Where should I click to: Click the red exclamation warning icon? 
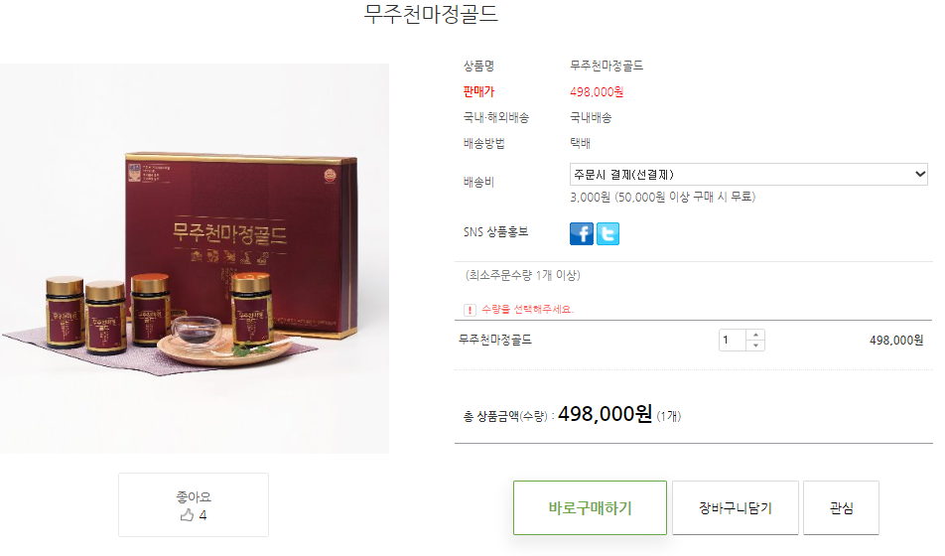[x=470, y=310]
